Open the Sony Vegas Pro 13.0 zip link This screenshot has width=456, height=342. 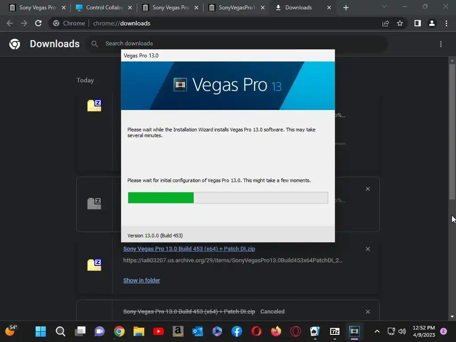pyautogui.click(x=189, y=248)
